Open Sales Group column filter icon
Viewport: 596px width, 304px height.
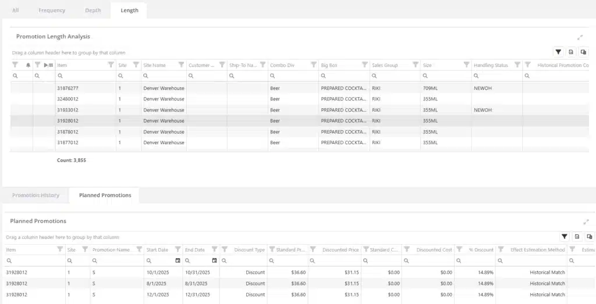416,65
